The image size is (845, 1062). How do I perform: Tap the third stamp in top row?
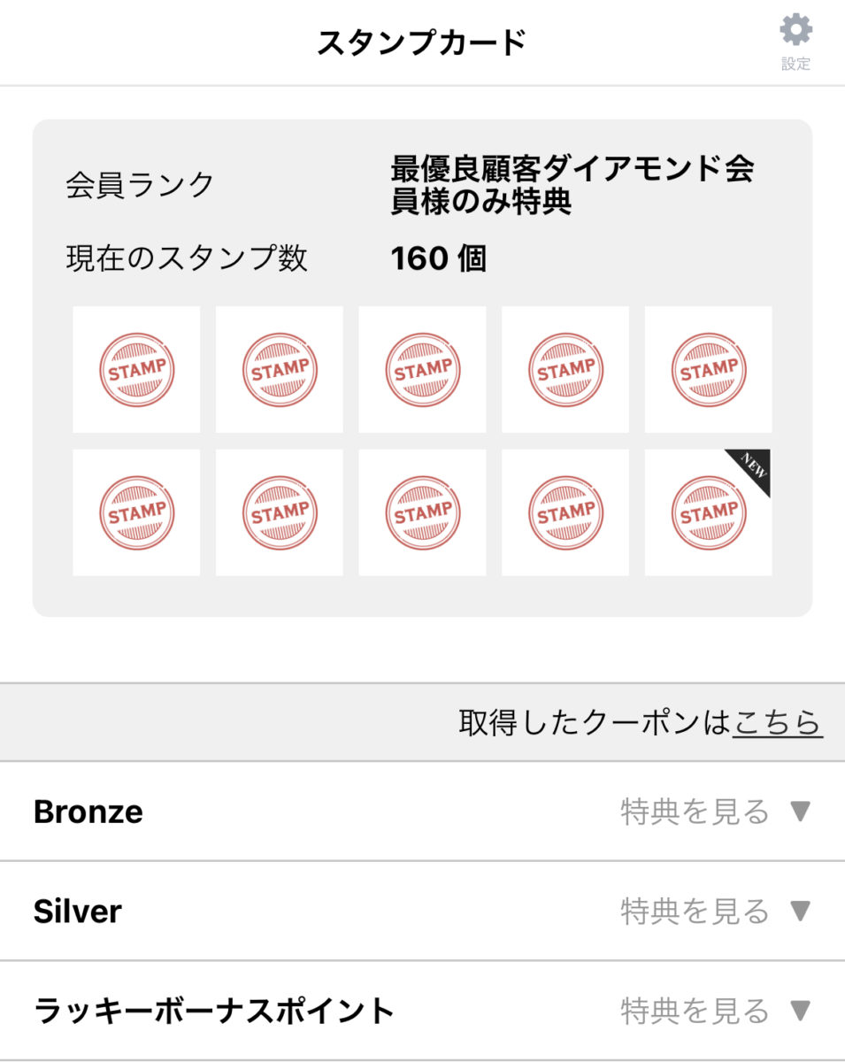pos(422,370)
